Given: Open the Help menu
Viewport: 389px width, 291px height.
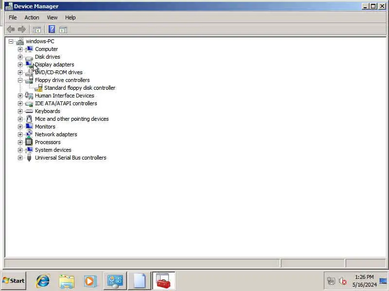Looking at the screenshot, I should [x=70, y=17].
